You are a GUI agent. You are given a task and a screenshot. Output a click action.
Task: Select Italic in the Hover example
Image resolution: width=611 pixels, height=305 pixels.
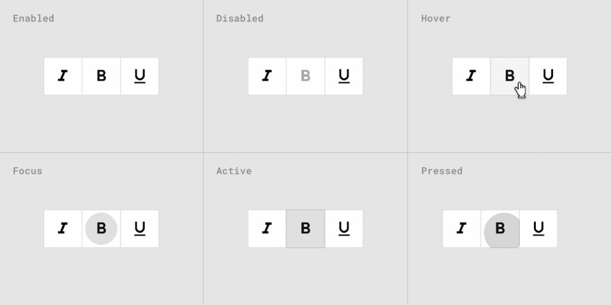point(471,76)
